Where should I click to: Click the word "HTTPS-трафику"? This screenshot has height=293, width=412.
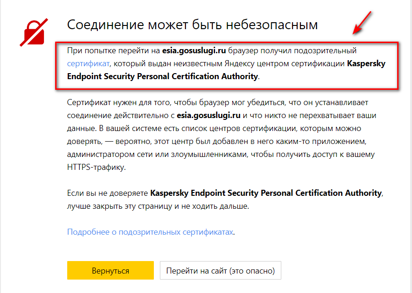click(96, 167)
